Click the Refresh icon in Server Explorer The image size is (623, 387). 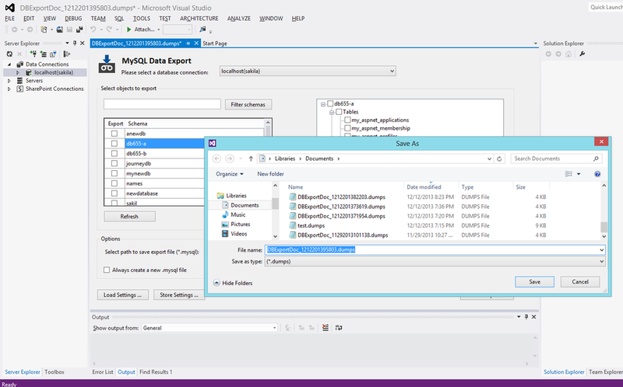(9, 54)
